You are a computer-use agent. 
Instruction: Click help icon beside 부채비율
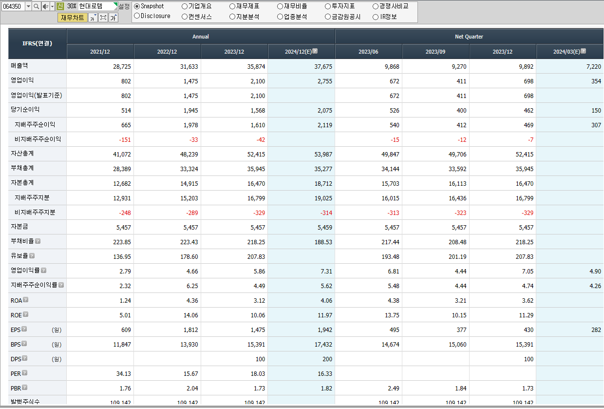[38, 241]
